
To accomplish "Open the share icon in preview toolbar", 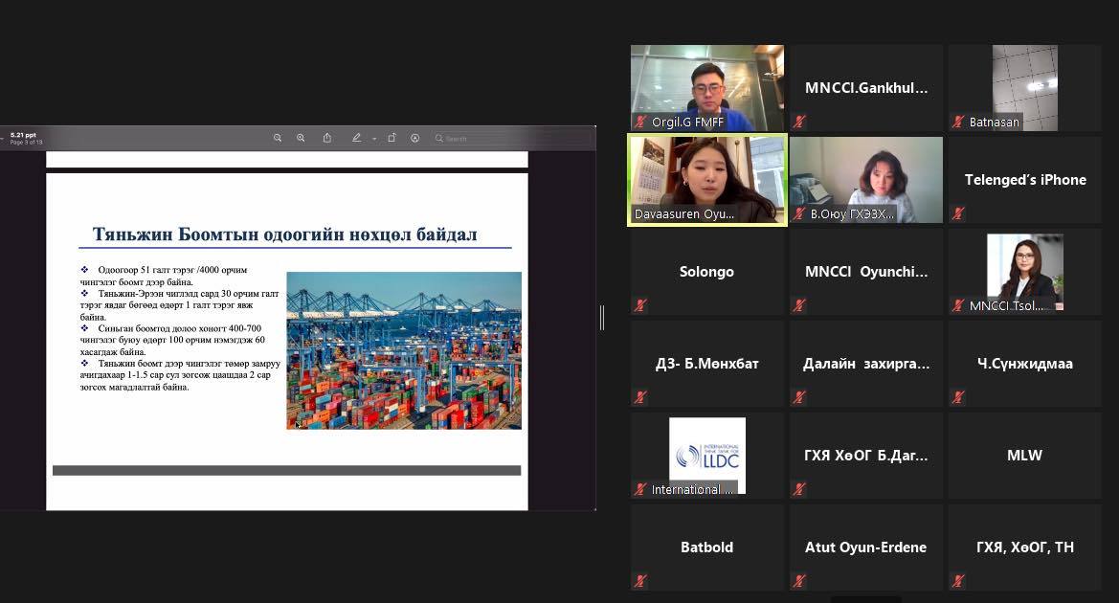I will pos(327,138).
